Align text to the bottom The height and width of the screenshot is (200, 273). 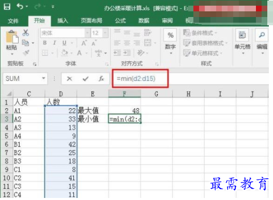tap(136, 34)
